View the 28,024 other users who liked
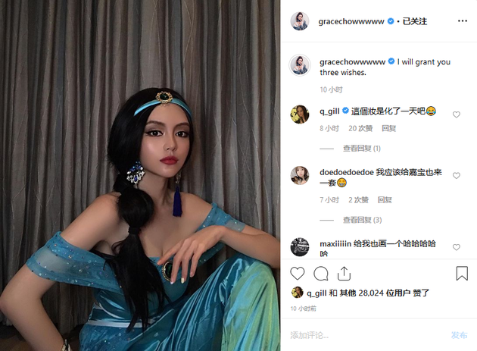Viewport: 477px width, 351px height. coord(379,293)
